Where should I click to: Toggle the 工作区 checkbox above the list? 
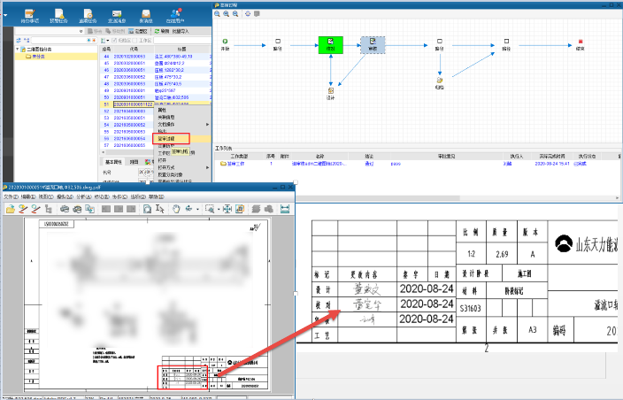135,41
